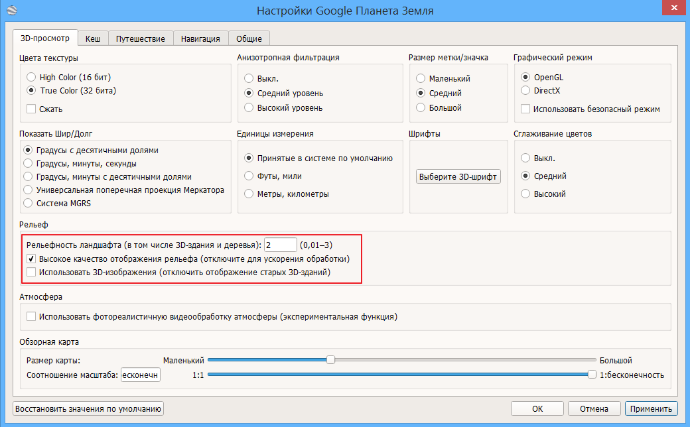Screen dimensions: 690x427
Task: Open the Путешествие tab
Action: tap(140, 39)
